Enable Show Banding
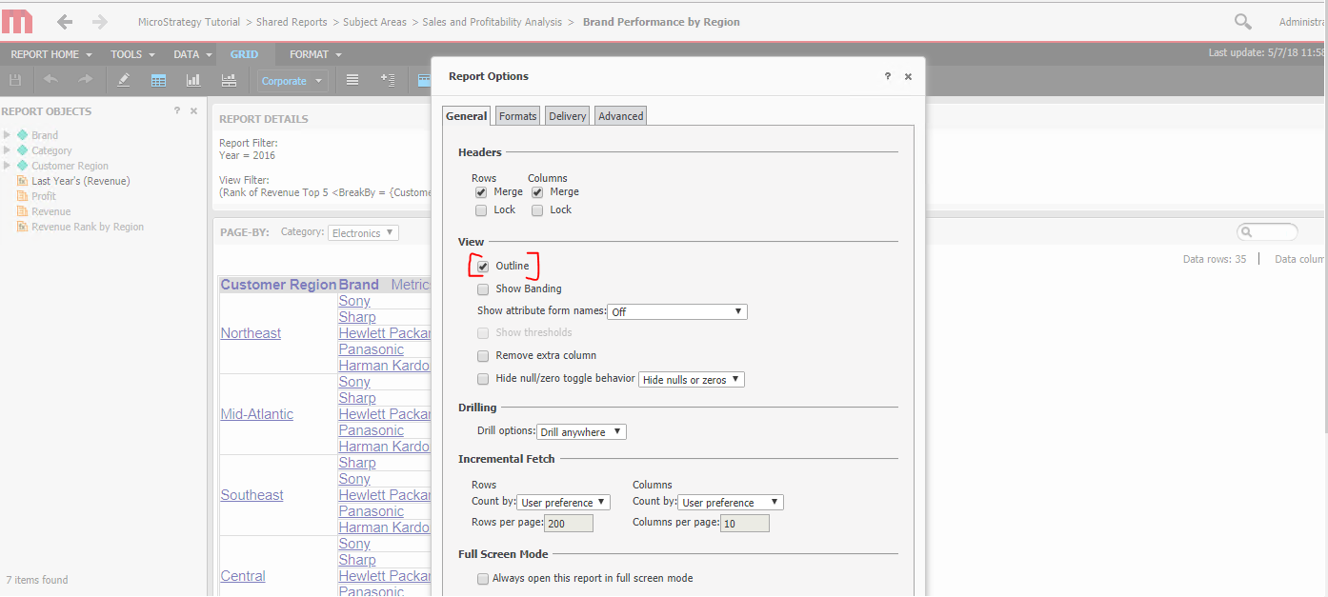This screenshot has width=1328, height=597. [483, 289]
